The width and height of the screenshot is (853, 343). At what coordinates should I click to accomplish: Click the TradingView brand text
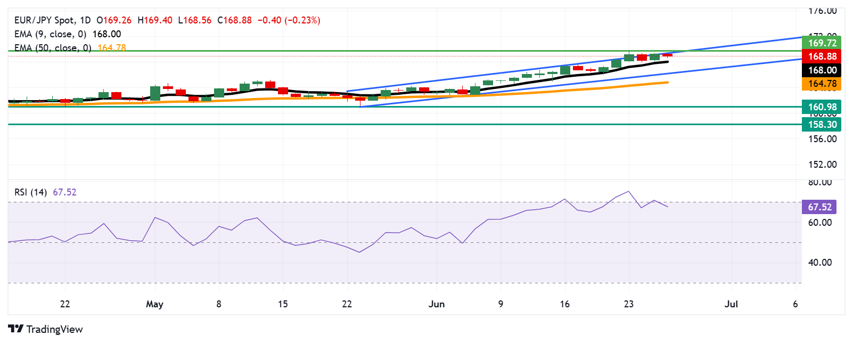tap(55, 329)
